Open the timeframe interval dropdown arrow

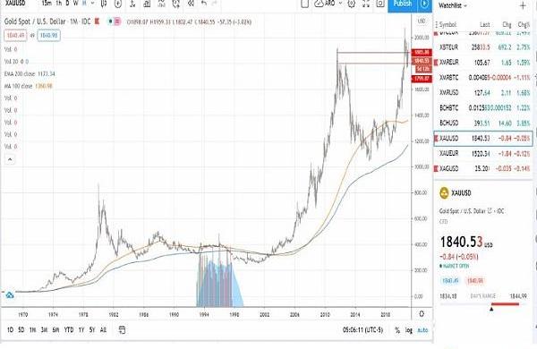[92, 3]
